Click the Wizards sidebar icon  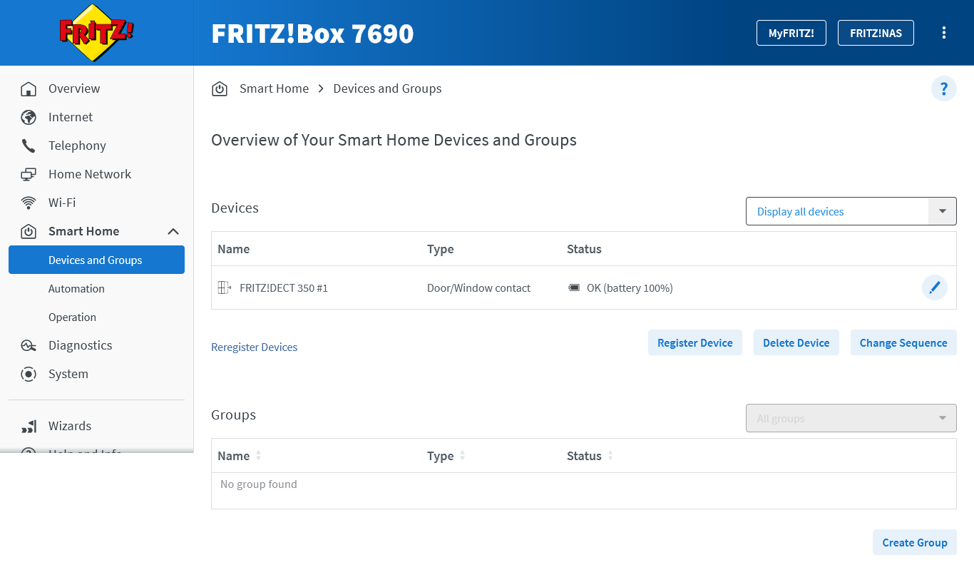pos(29,426)
